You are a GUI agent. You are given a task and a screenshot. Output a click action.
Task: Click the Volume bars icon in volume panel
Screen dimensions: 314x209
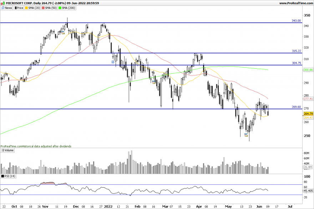[x=2, y=150]
